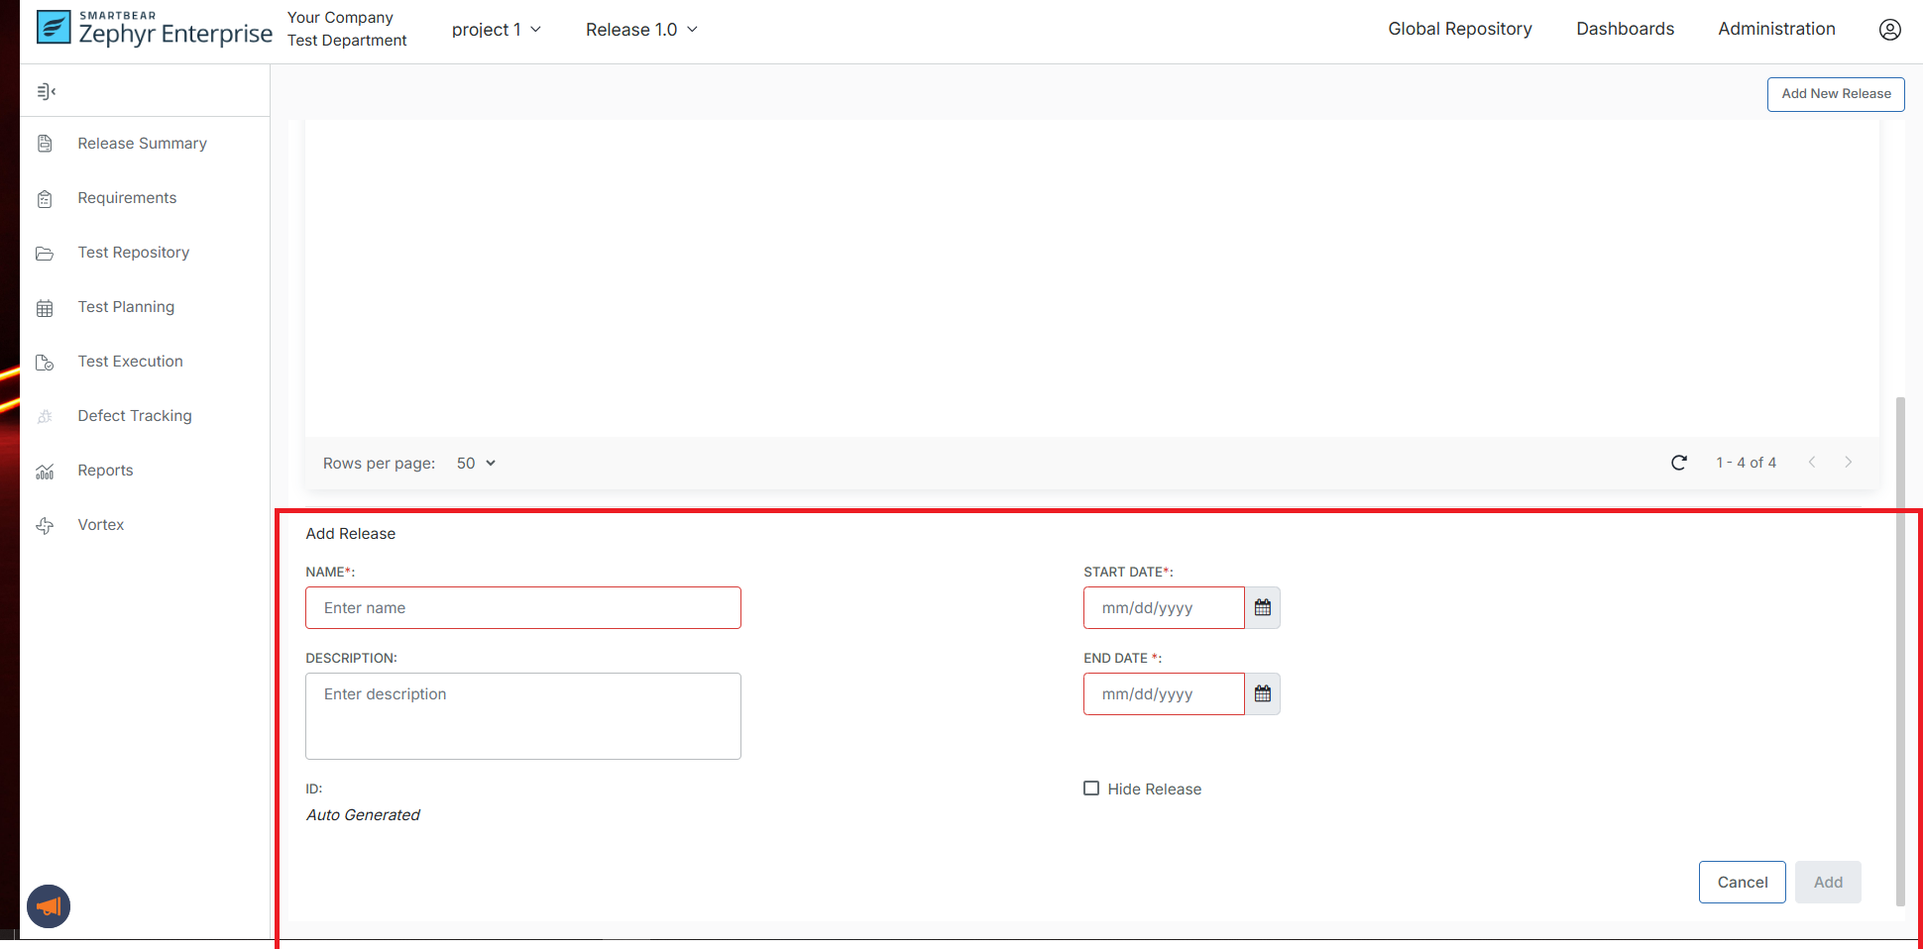Viewport: 1923px width, 949px height.
Task: Open the user profile icon
Action: tap(1889, 30)
